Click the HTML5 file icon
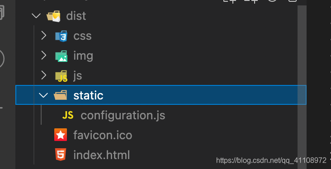The height and width of the screenshot is (169, 331). (x=61, y=155)
